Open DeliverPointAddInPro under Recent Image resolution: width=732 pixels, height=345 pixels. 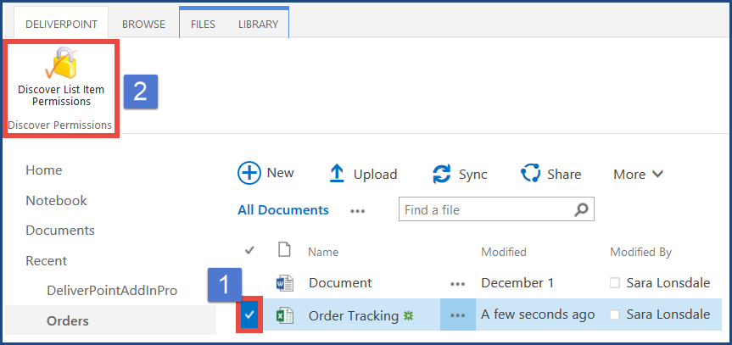tap(112, 291)
